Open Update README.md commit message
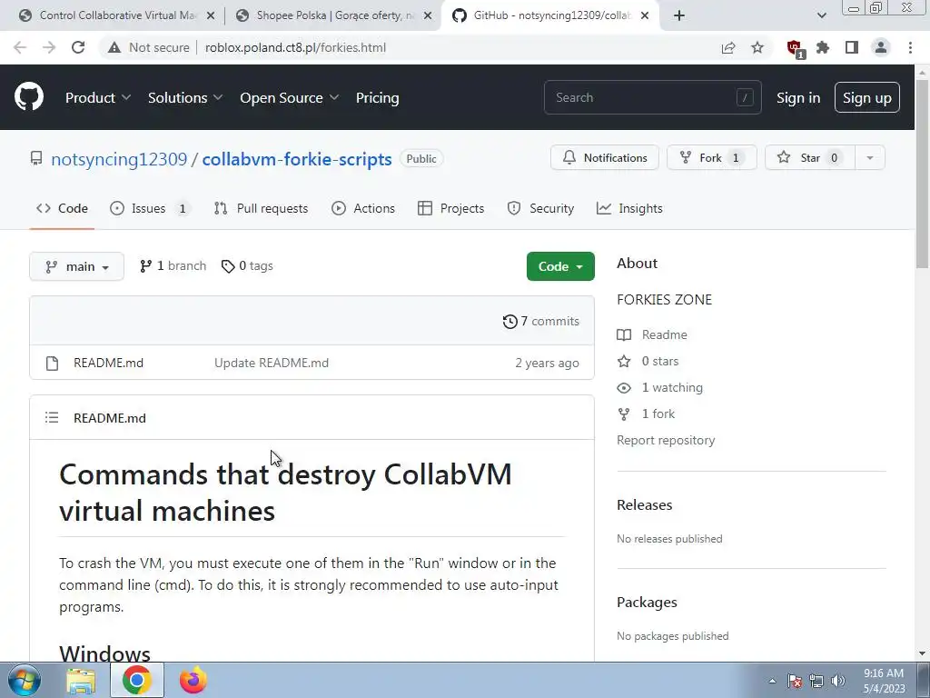This screenshot has width=930, height=698. (x=271, y=363)
